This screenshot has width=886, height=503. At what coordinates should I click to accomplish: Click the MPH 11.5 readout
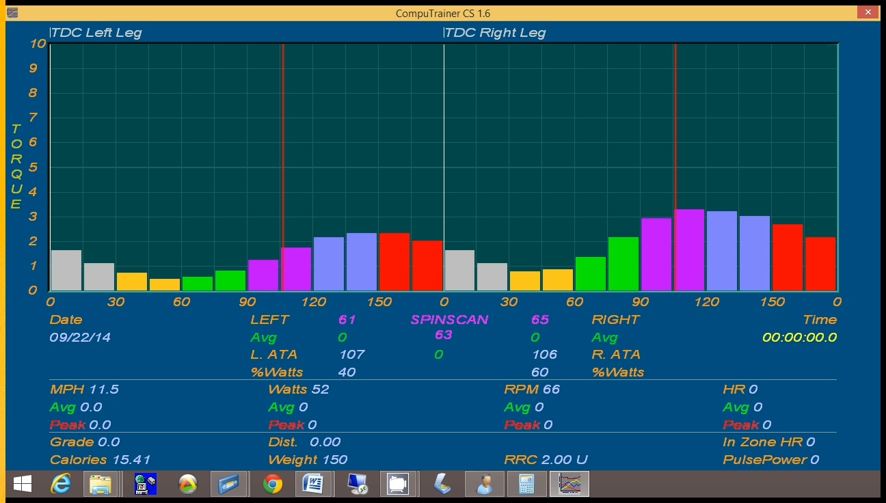(x=84, y=390)
